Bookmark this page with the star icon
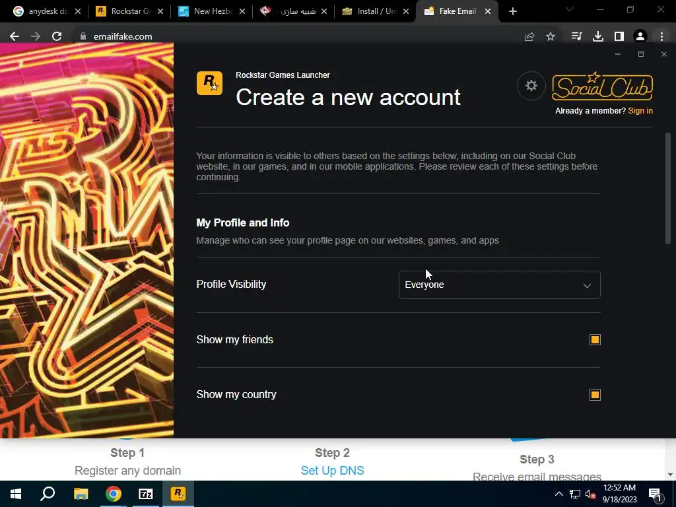This screenshot has width=676, height=507. tap(551, 37)
